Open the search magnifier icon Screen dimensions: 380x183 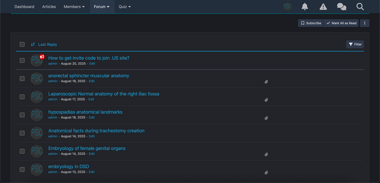pos(360,6)
